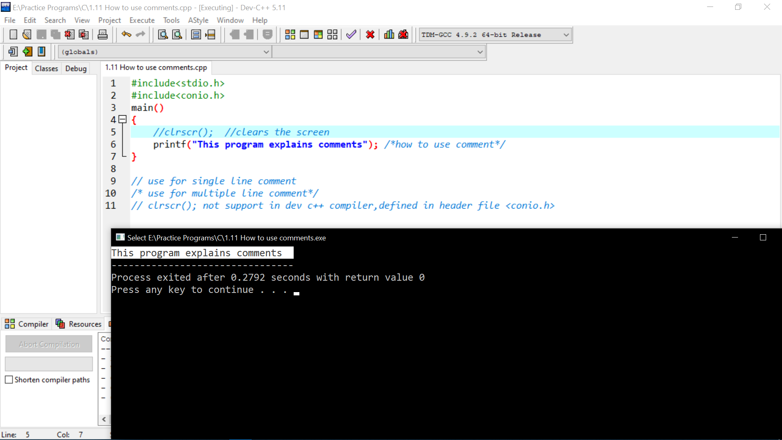Click the New file toolbar icon
782x440 pixels.
point(13,35)
